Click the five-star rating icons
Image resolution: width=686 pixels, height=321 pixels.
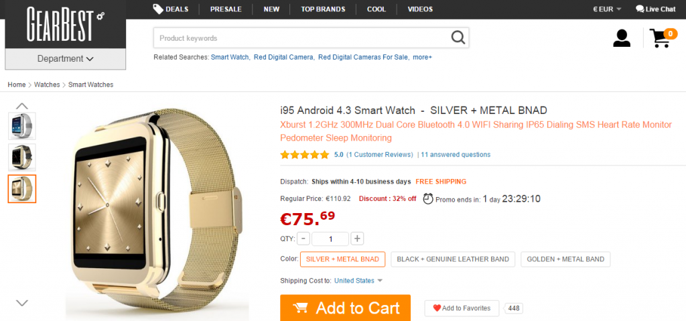pyautogui.click(x=304, y=155)
